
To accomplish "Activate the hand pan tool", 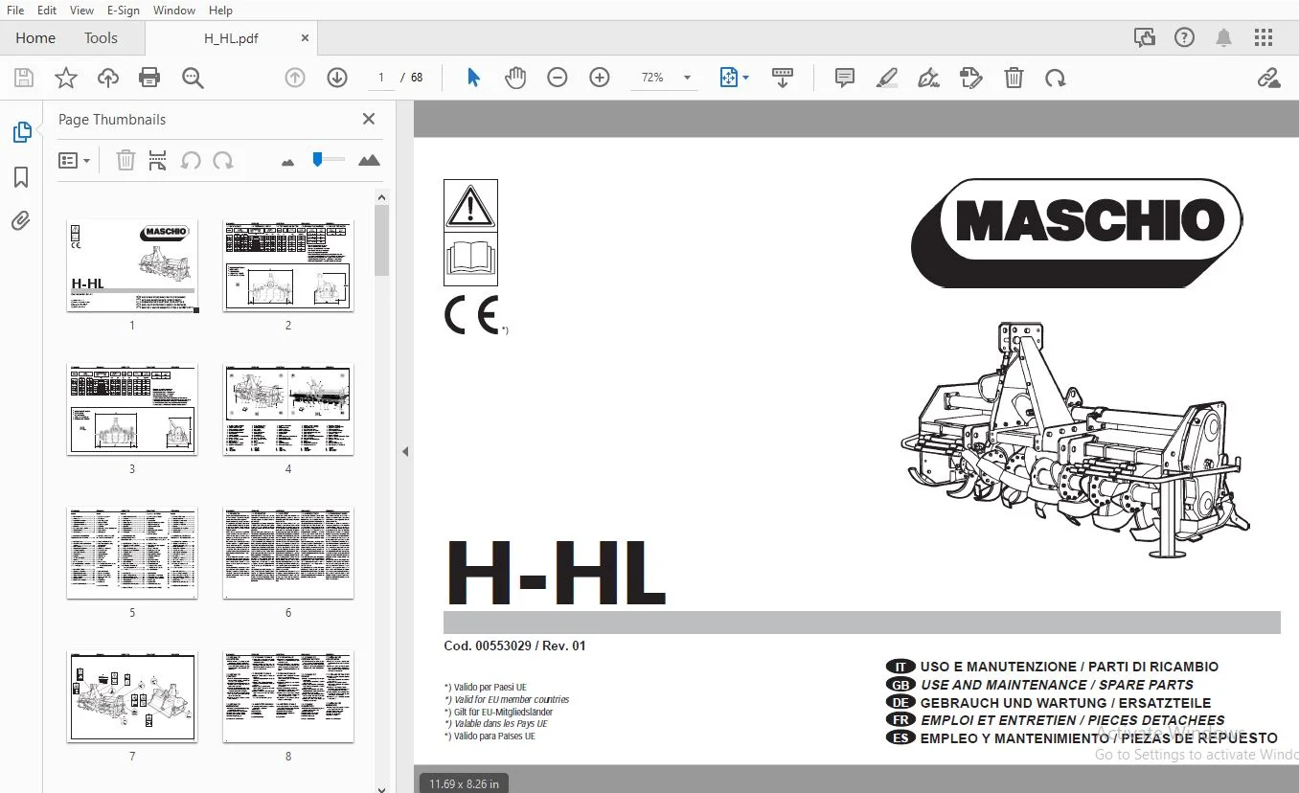I will (515, 79).
